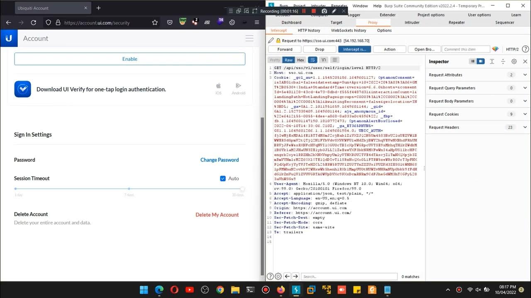Toggle the Auto session timeout checkbox
Screen dimensions: 531x298
click(x=223, y=178)
